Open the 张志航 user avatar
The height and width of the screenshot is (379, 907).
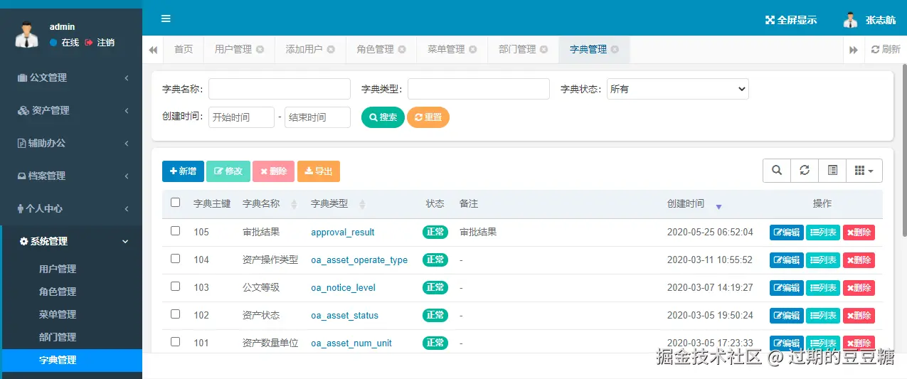point(851,20)
